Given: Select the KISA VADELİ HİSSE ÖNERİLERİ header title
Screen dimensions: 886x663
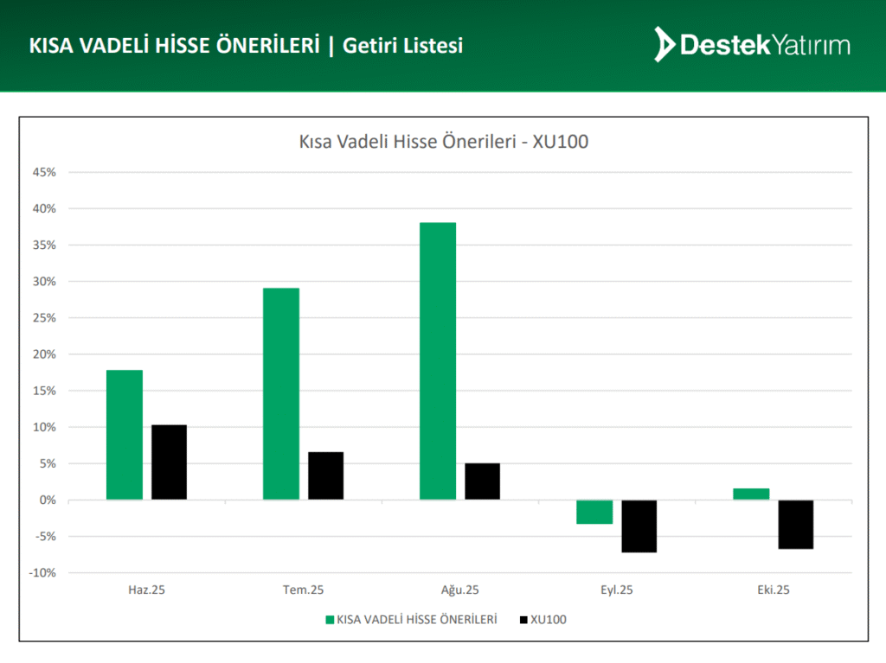Looking at the screenshot, I should [175, 46].
